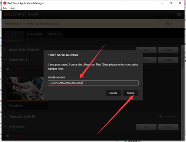The image size is (186, 142).
Task: Expand the Magic Bullet Suite 14 row
Action: pos(5,50)
